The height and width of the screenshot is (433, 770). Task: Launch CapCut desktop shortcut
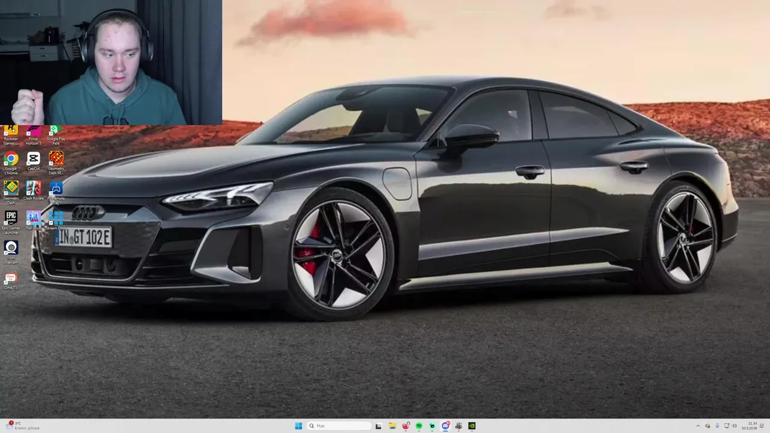coord(33,161)
